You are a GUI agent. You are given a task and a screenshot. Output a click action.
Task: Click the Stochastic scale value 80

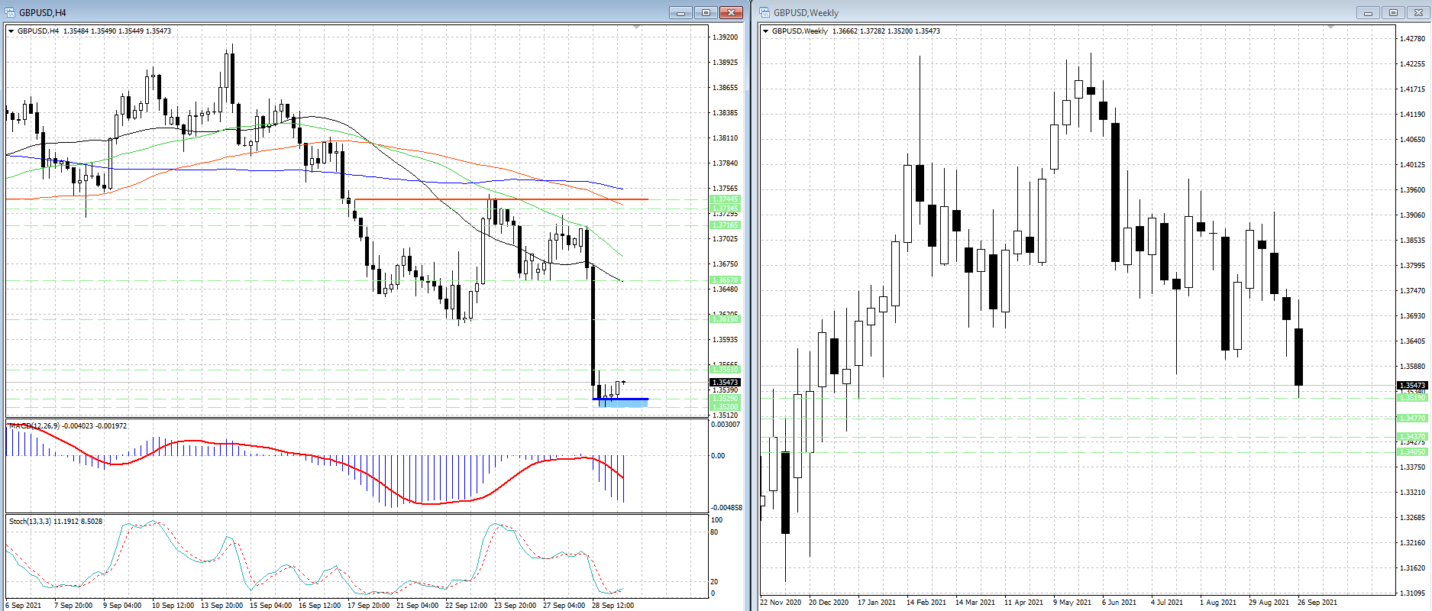point(714,532)
